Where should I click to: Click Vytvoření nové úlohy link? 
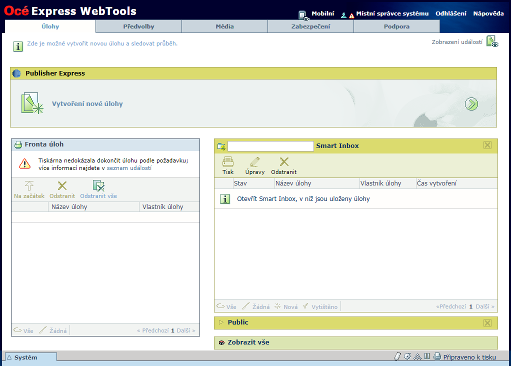pyautogui.click(x=87, y=103)
